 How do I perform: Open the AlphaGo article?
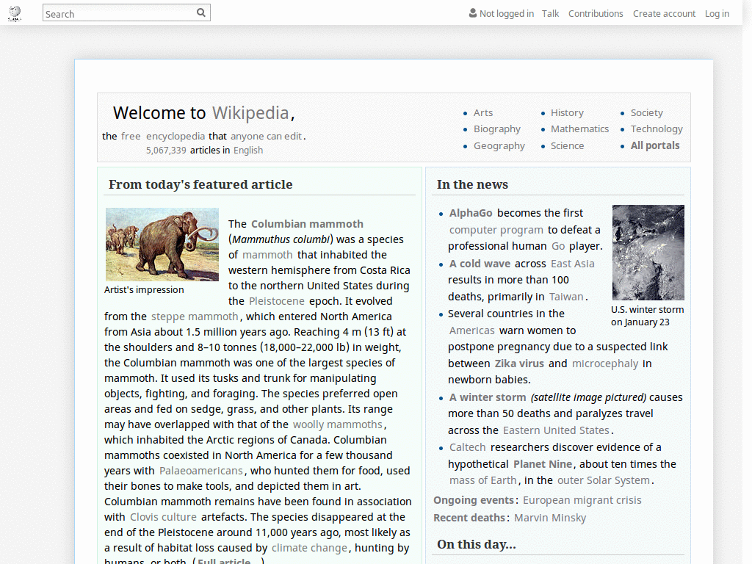[x=470, y=212]
